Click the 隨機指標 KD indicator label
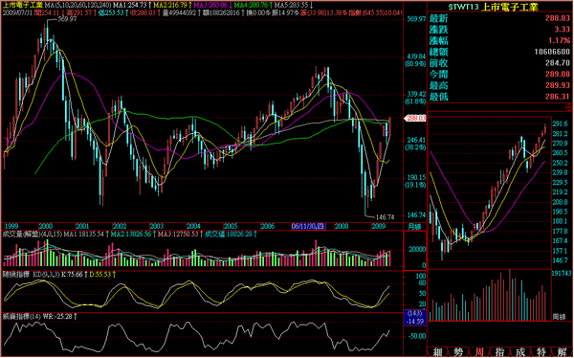Viewport: 574px width, 358px height. pos(17,274)
